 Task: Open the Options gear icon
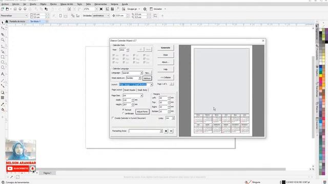pyautogui.click(x=145, y=9)
